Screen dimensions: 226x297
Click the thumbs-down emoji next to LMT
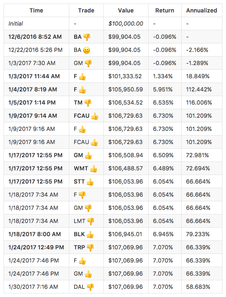pyautogui.click(x=91, y=221)
